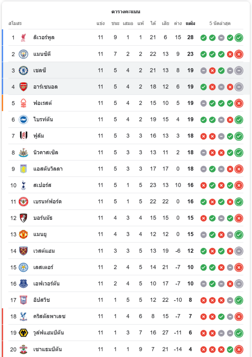The image size is (252, 357).
Task: Click the Manchester United crest icon
Action: (x=23, y=234)
